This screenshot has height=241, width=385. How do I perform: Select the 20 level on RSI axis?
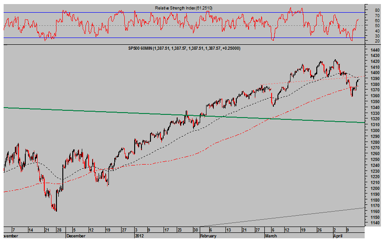377,41
